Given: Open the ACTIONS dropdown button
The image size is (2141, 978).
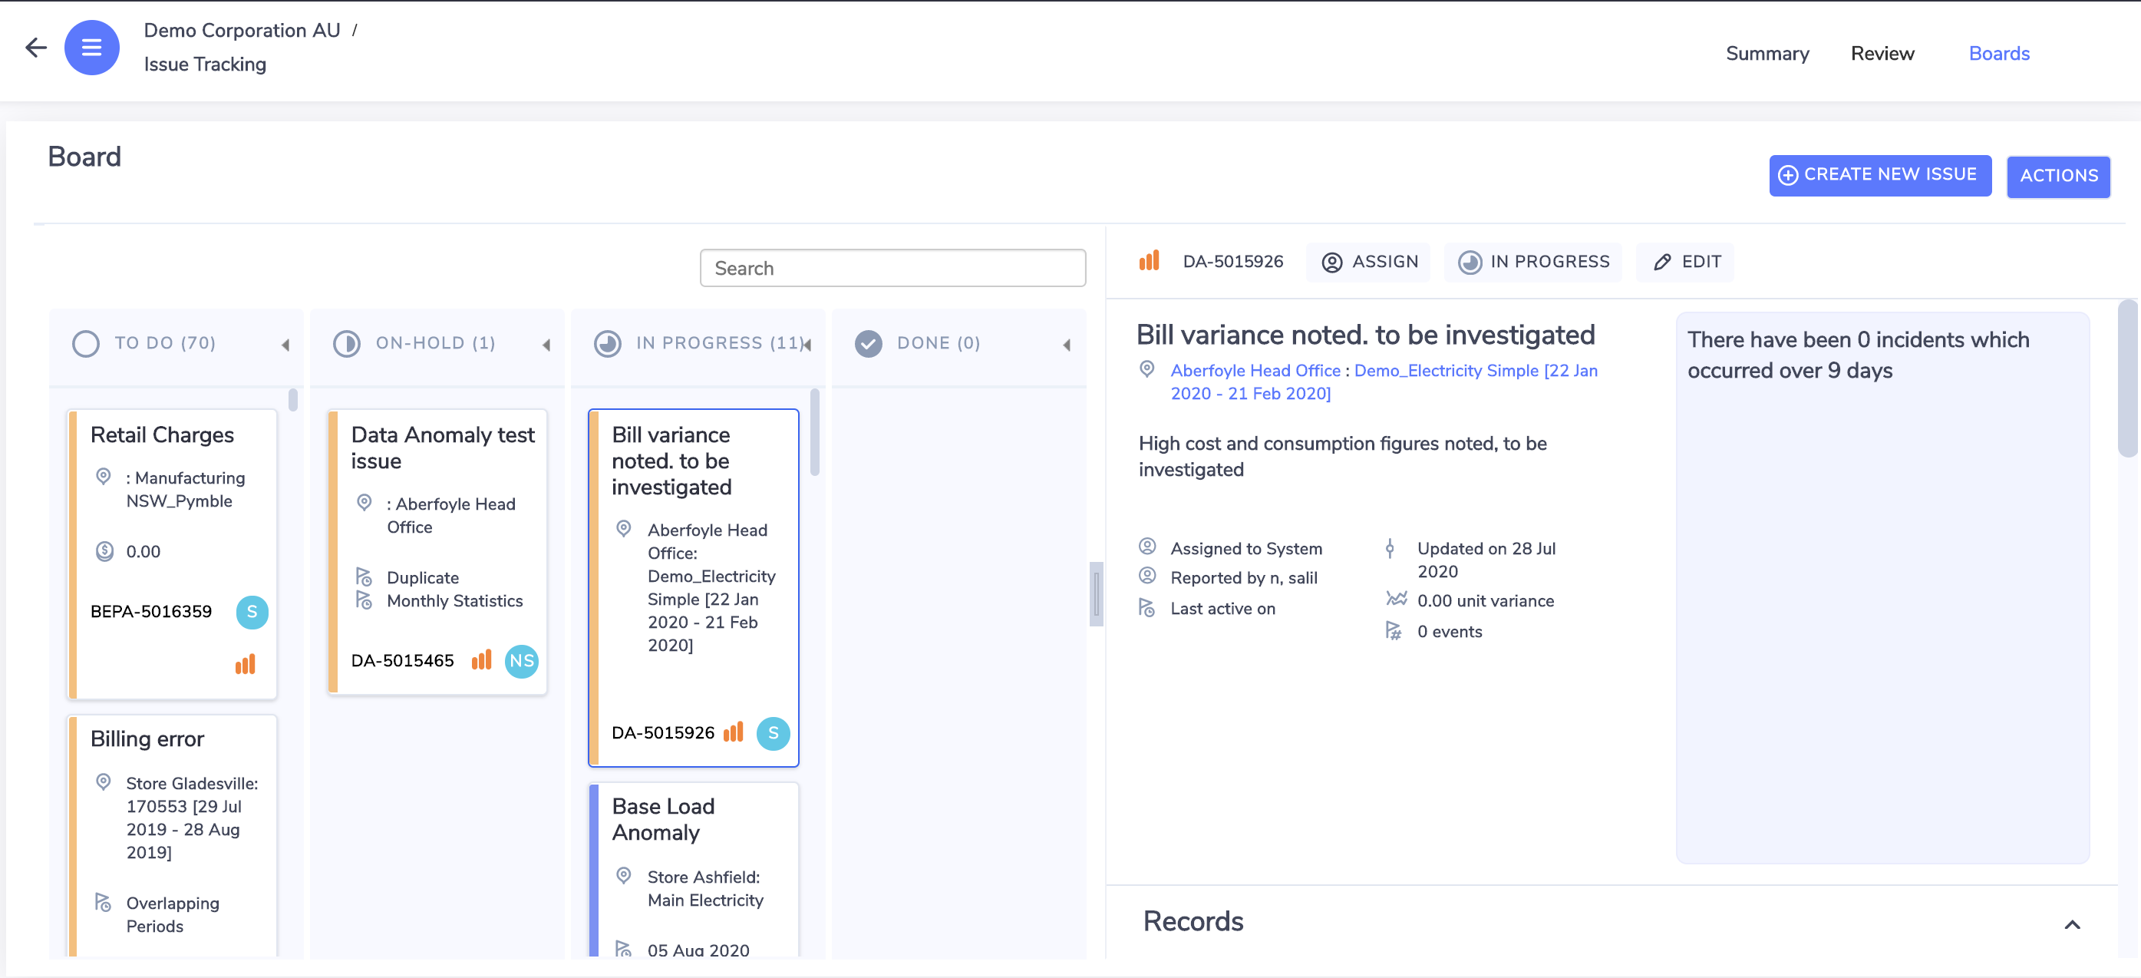Looking at the screenshot, I should click(x=2058, y=176).
